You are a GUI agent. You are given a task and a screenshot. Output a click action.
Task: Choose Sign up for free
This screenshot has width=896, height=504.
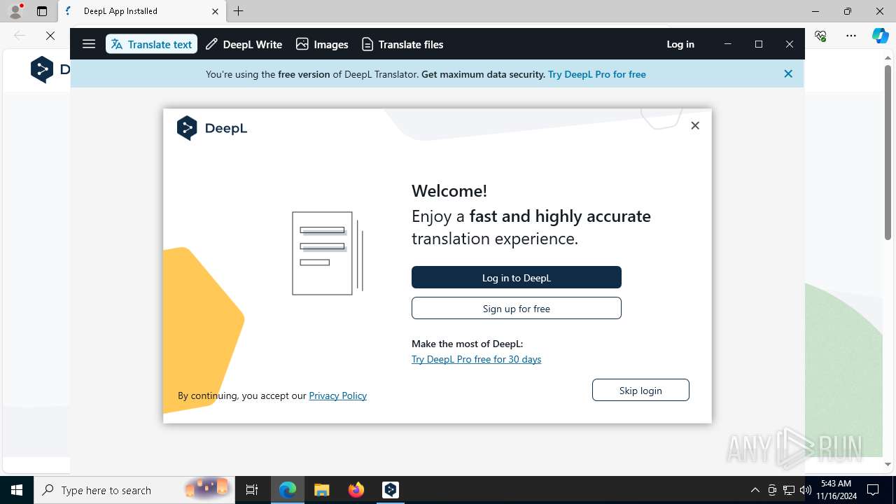point(517,308)
